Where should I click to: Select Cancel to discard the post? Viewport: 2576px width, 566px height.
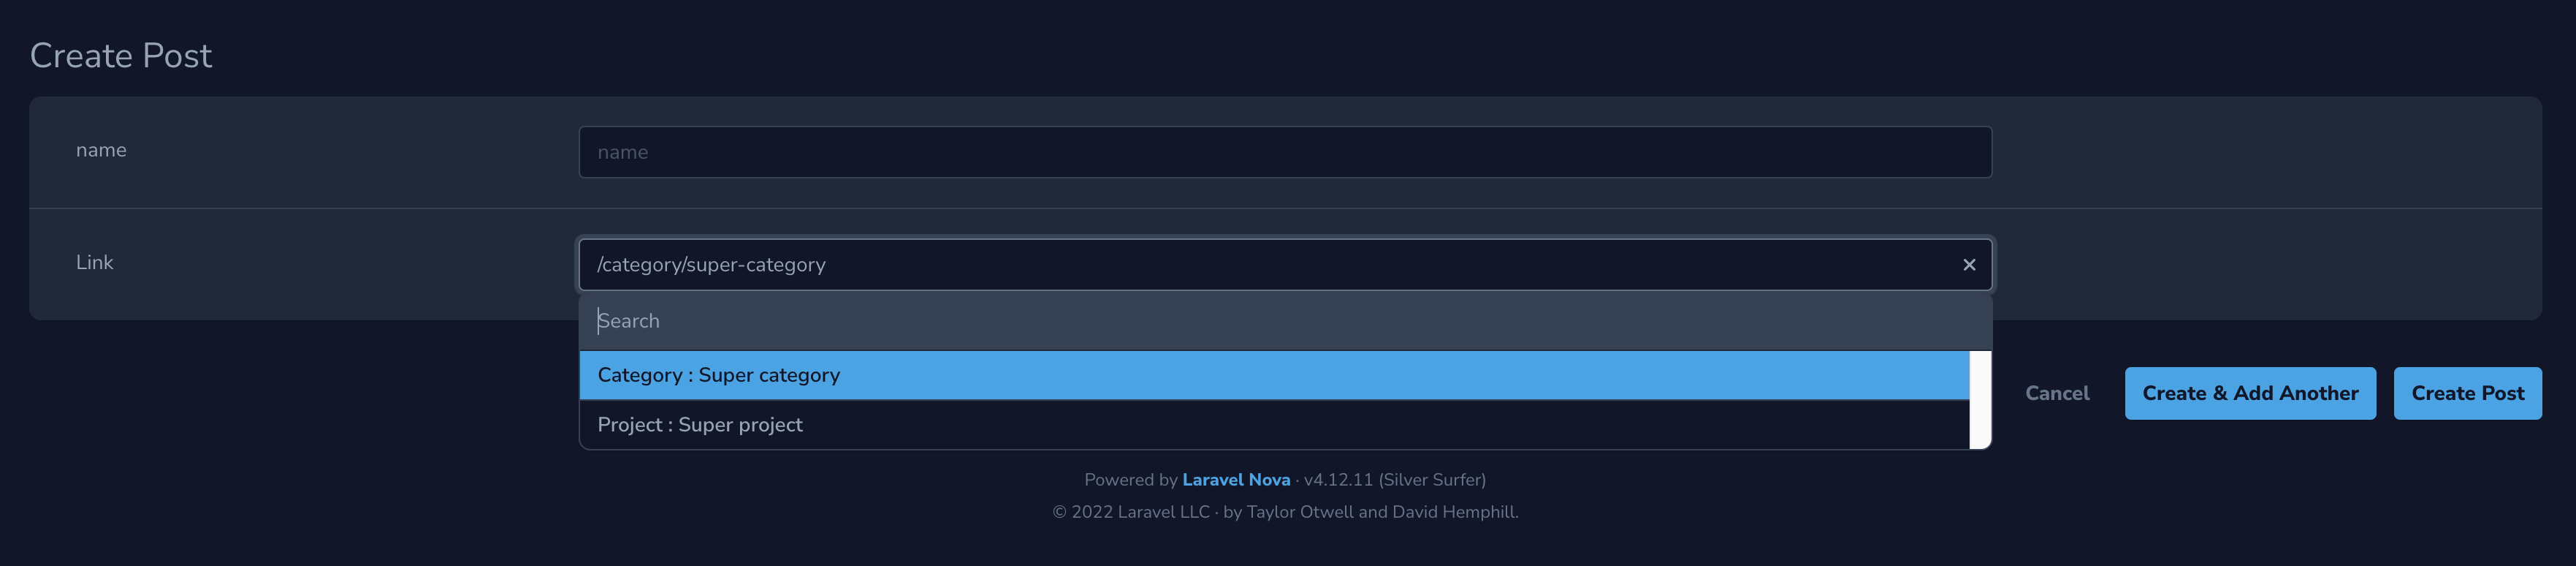point(2057,393)
